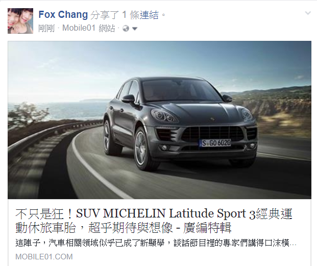Screen dimensions: 317x266
Task: Click the 分享了 1 條連結 text
Action: coord(125,15)
